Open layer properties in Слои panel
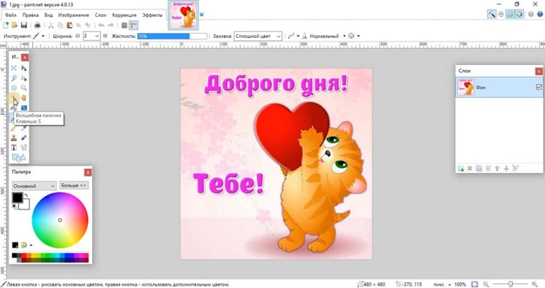This screenshot has width=545, height=288. pyautogui.click(x=515, y=168)
